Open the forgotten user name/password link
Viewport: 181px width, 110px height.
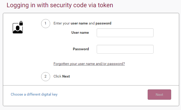pos(89,64)
